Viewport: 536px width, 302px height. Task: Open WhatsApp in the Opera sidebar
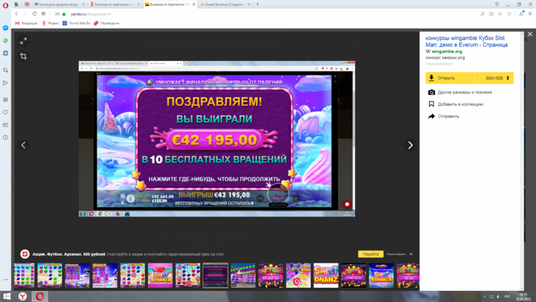[x=5, y=41]
